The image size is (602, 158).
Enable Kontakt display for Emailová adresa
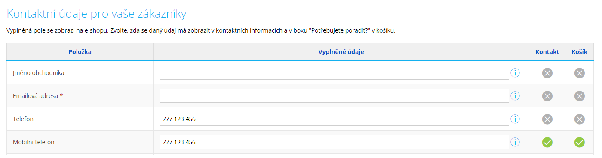pyautogui.click(x=547, y=96)
